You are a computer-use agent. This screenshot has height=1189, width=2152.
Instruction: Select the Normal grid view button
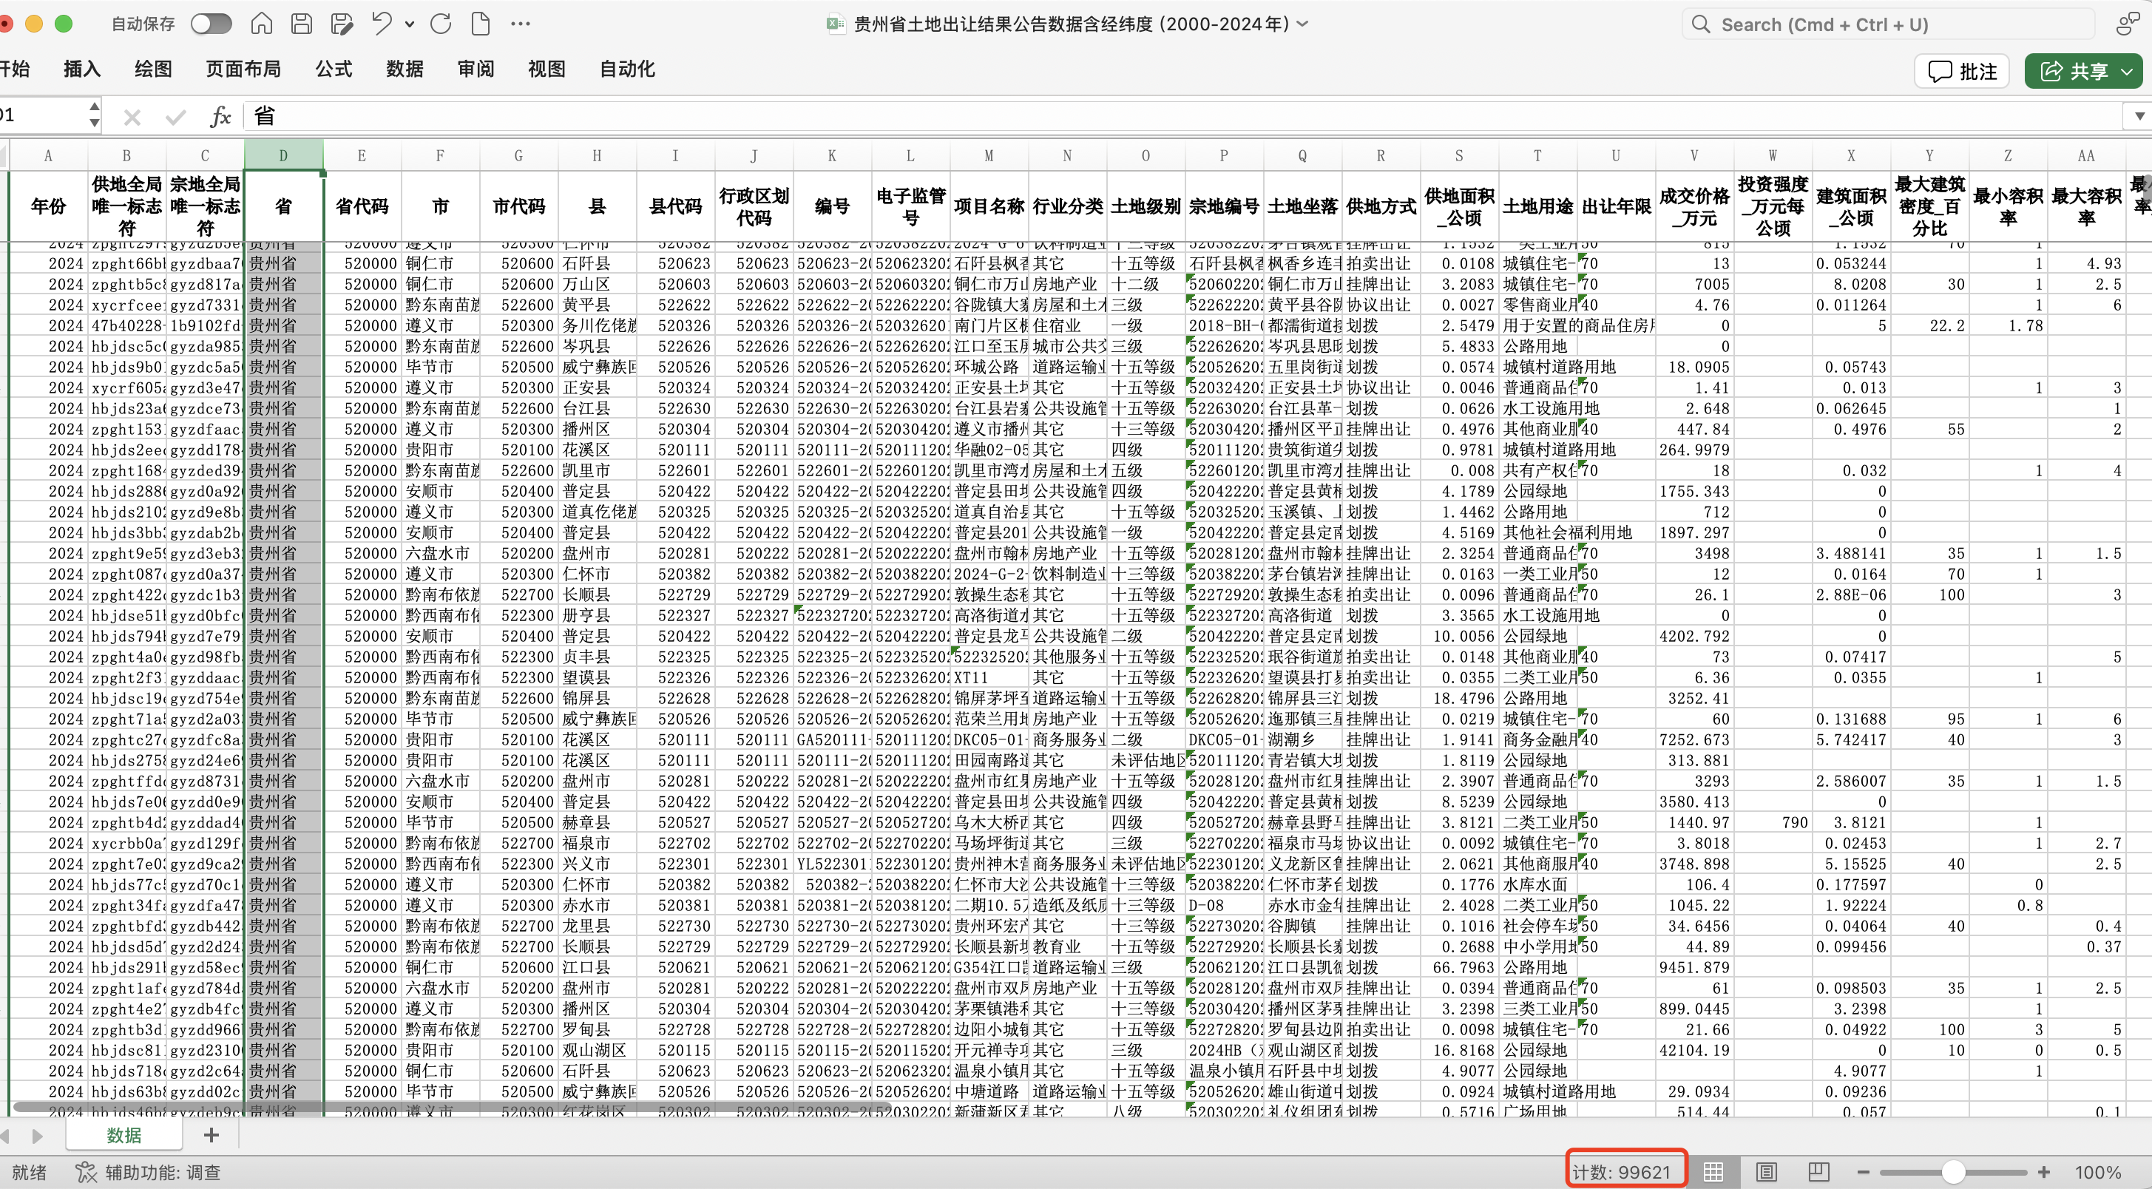point(1713,1171)
